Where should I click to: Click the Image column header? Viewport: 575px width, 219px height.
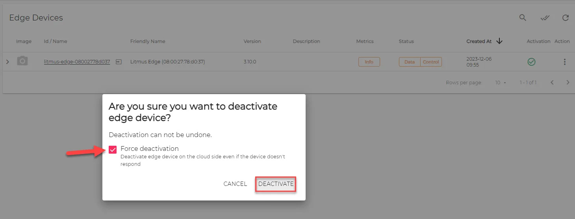coord(24,41)
